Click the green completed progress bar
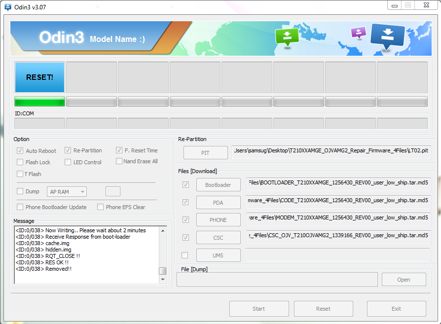 [39, 101]
